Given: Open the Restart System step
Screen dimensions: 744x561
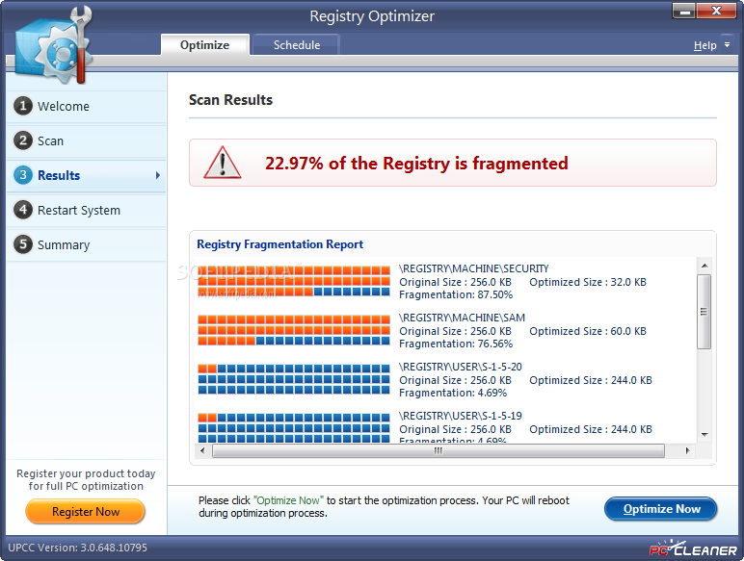Looking at the screenshot, I should point(87,210).
